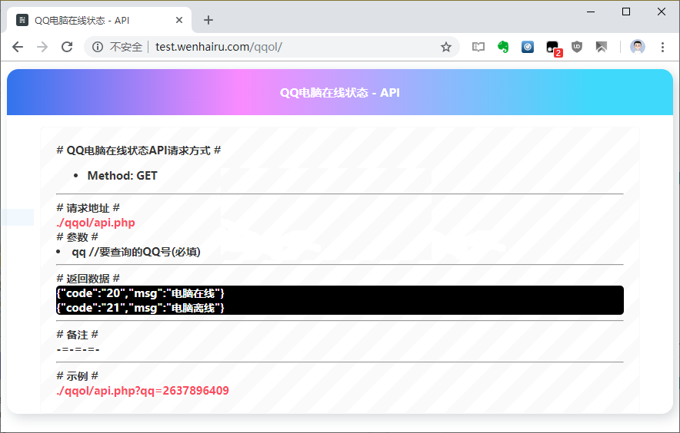Click the code 21 电脑离线 response line
Viewport: 680px width, 433px height.
pyautogui.click(x=141, y=308)
